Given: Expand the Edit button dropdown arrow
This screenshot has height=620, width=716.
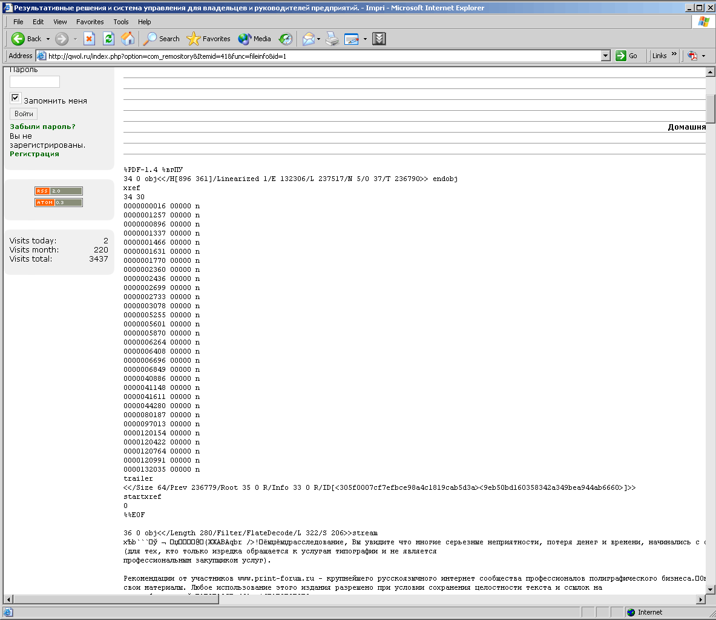Looking at the screenshot, I should pos(365,39).
